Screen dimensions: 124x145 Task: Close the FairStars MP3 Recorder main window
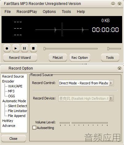[x=119, y=4]
